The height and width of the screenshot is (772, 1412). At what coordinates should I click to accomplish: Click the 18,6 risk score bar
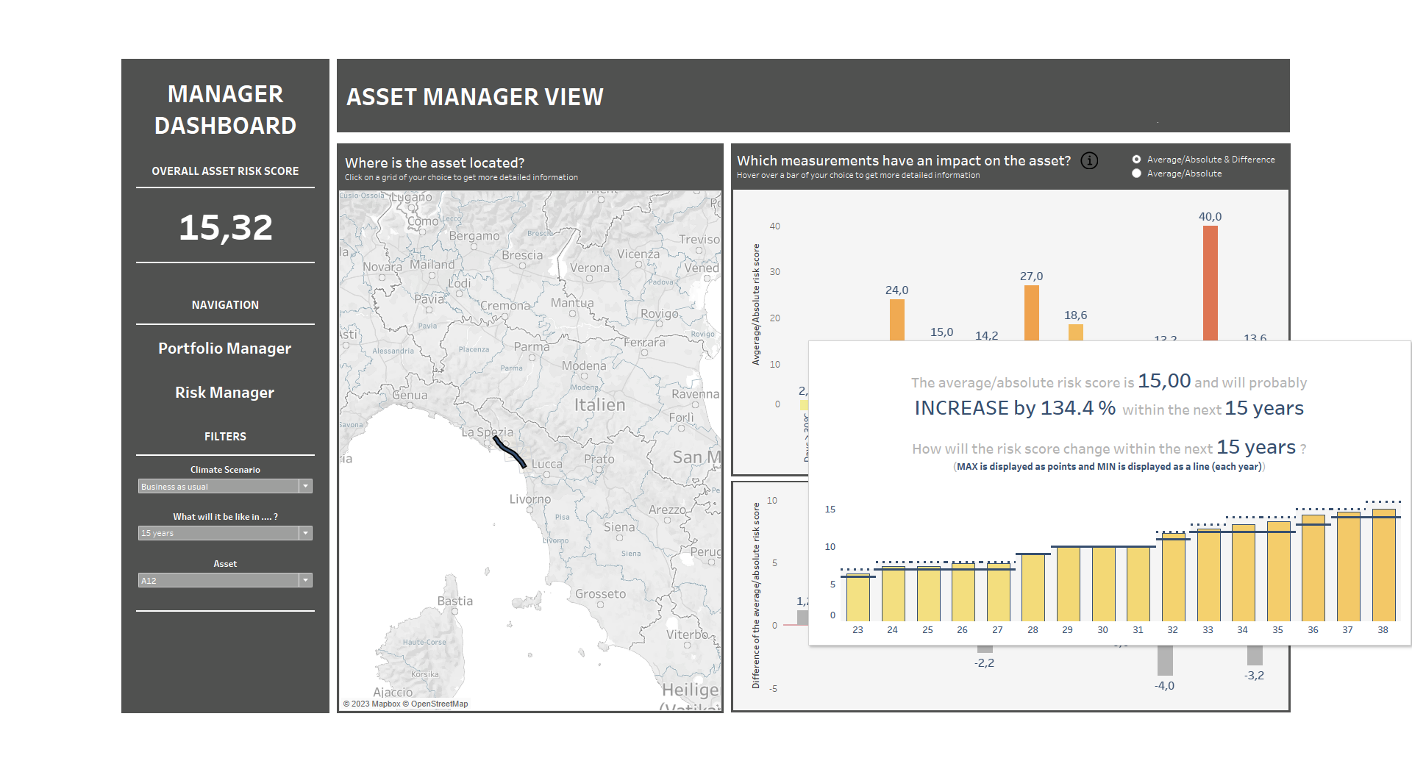coord(1075,332)
